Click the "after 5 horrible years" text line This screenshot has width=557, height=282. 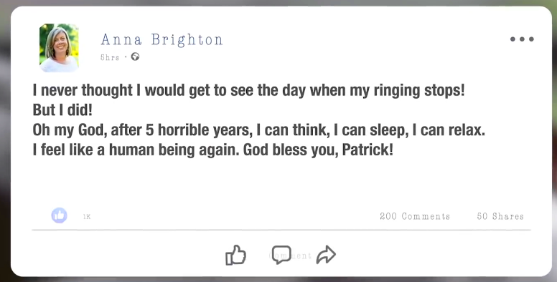(259, 130)
